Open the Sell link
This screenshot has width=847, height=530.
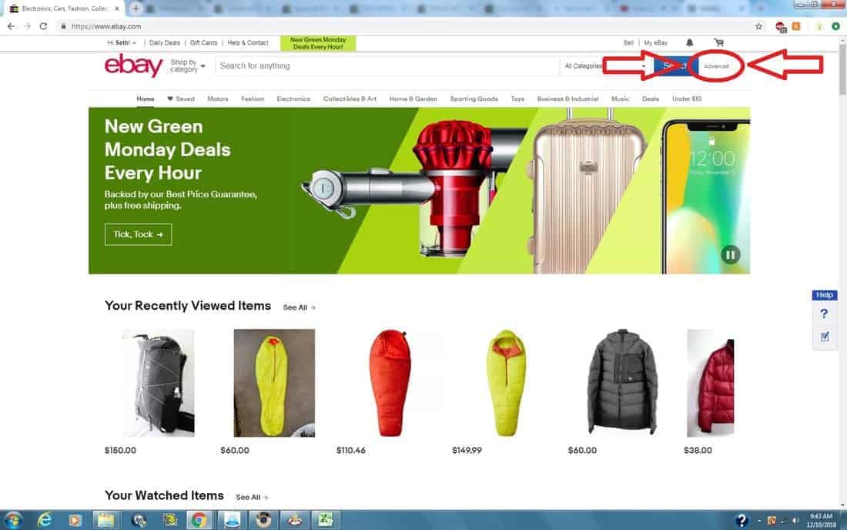click(x=628, y=42)
